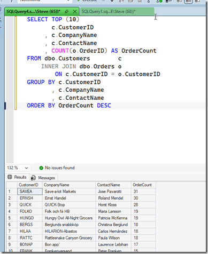Select the SAVEA cell
Viewport: 208px width, 254px height.
tap(30, 192)
